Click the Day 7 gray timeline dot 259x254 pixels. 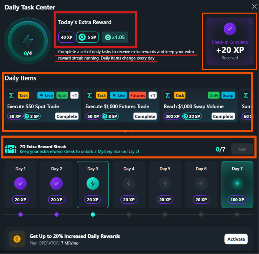pos(237,214)
